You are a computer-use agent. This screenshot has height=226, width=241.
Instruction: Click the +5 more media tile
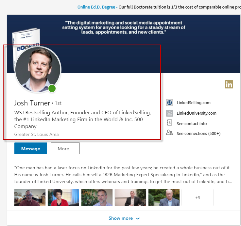coord(197,198)
